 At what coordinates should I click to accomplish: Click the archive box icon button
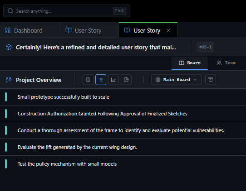click(x=211, y=80)
